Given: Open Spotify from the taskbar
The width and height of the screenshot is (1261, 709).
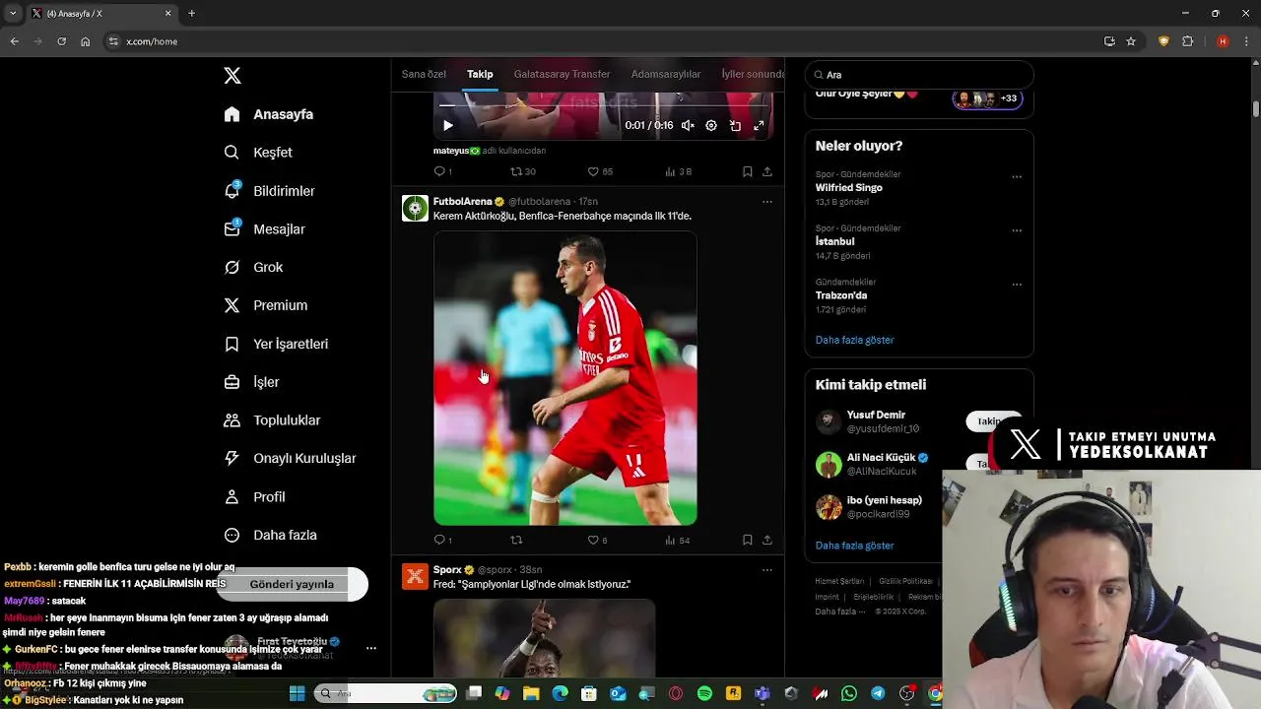Looking at the screenshot, I should pyautogui.click(x=704, y=693).
